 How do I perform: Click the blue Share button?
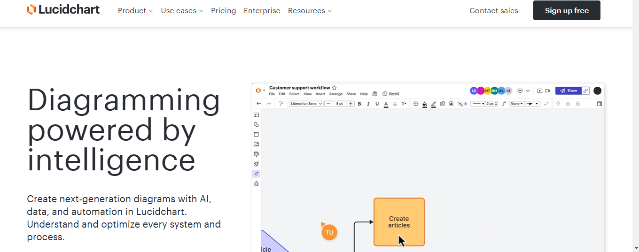click(x=569, y=91)
